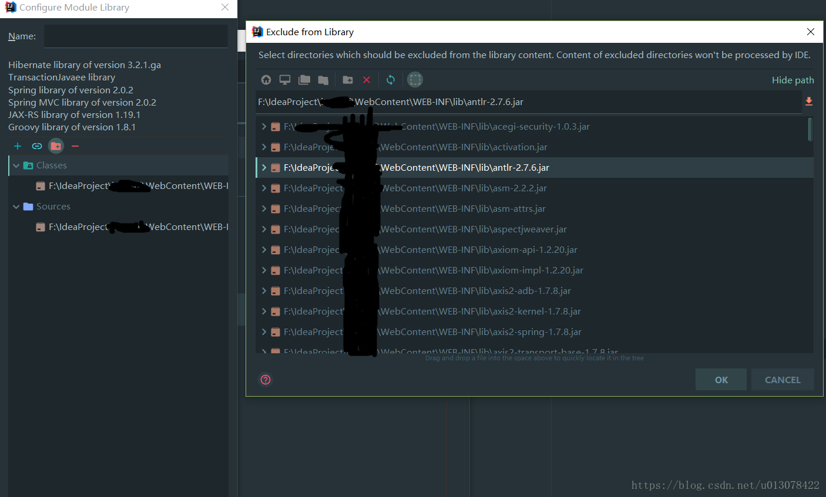Select the axiom-impl-1.2.20.jar row

[535, 271]
